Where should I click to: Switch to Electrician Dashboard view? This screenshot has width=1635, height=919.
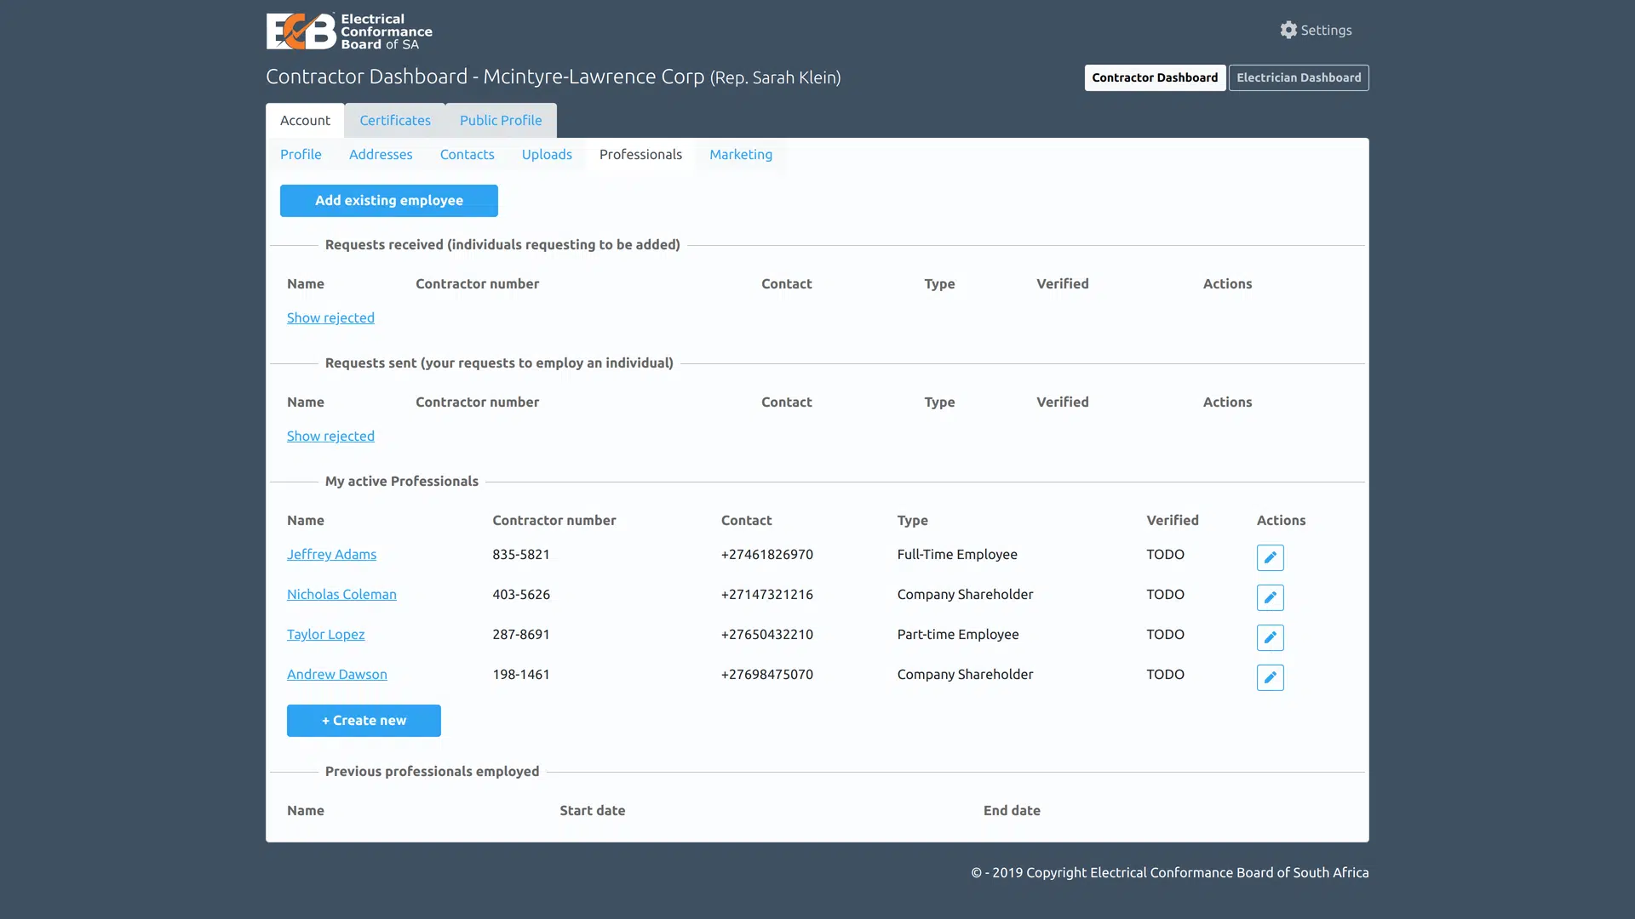point(1298,77)
